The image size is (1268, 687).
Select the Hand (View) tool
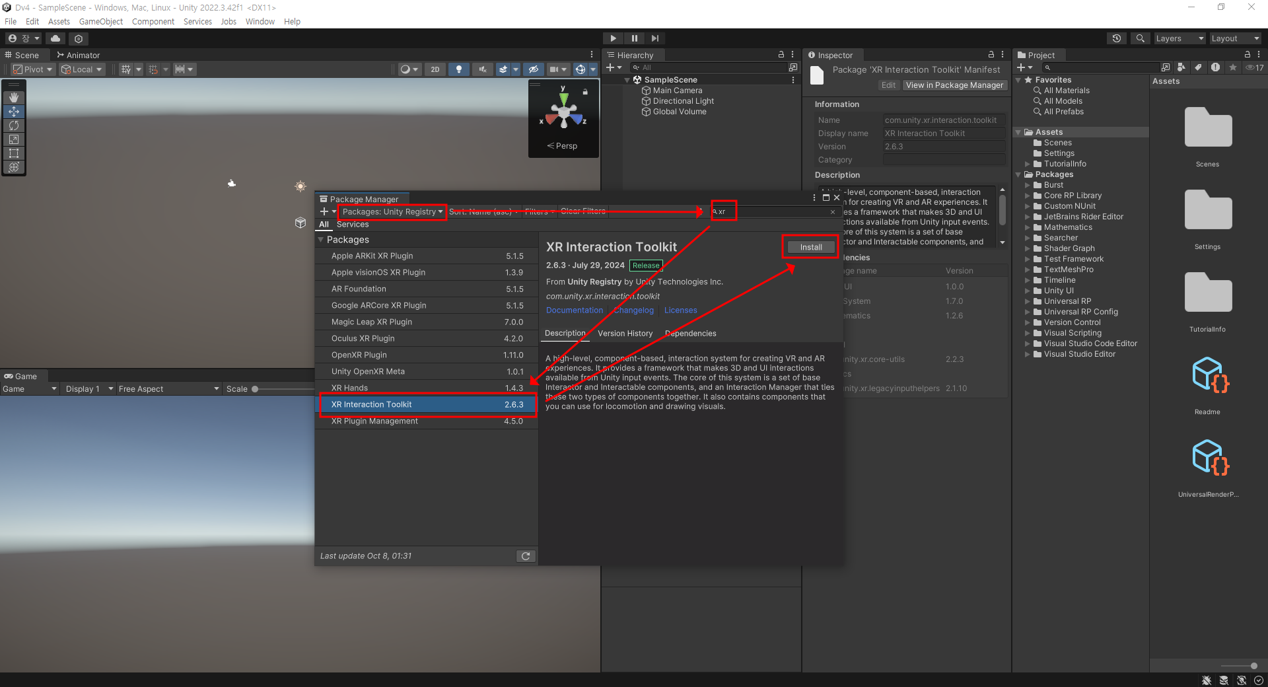[x=14, y=98]
